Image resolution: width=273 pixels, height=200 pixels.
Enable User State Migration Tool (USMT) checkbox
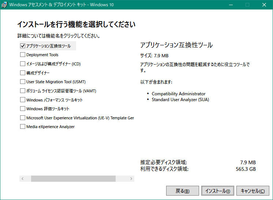(x=23, y=82)
